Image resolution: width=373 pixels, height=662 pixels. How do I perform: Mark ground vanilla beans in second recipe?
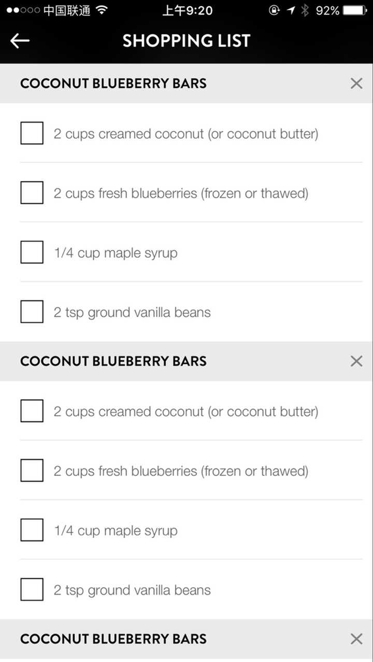click(32, 590)
